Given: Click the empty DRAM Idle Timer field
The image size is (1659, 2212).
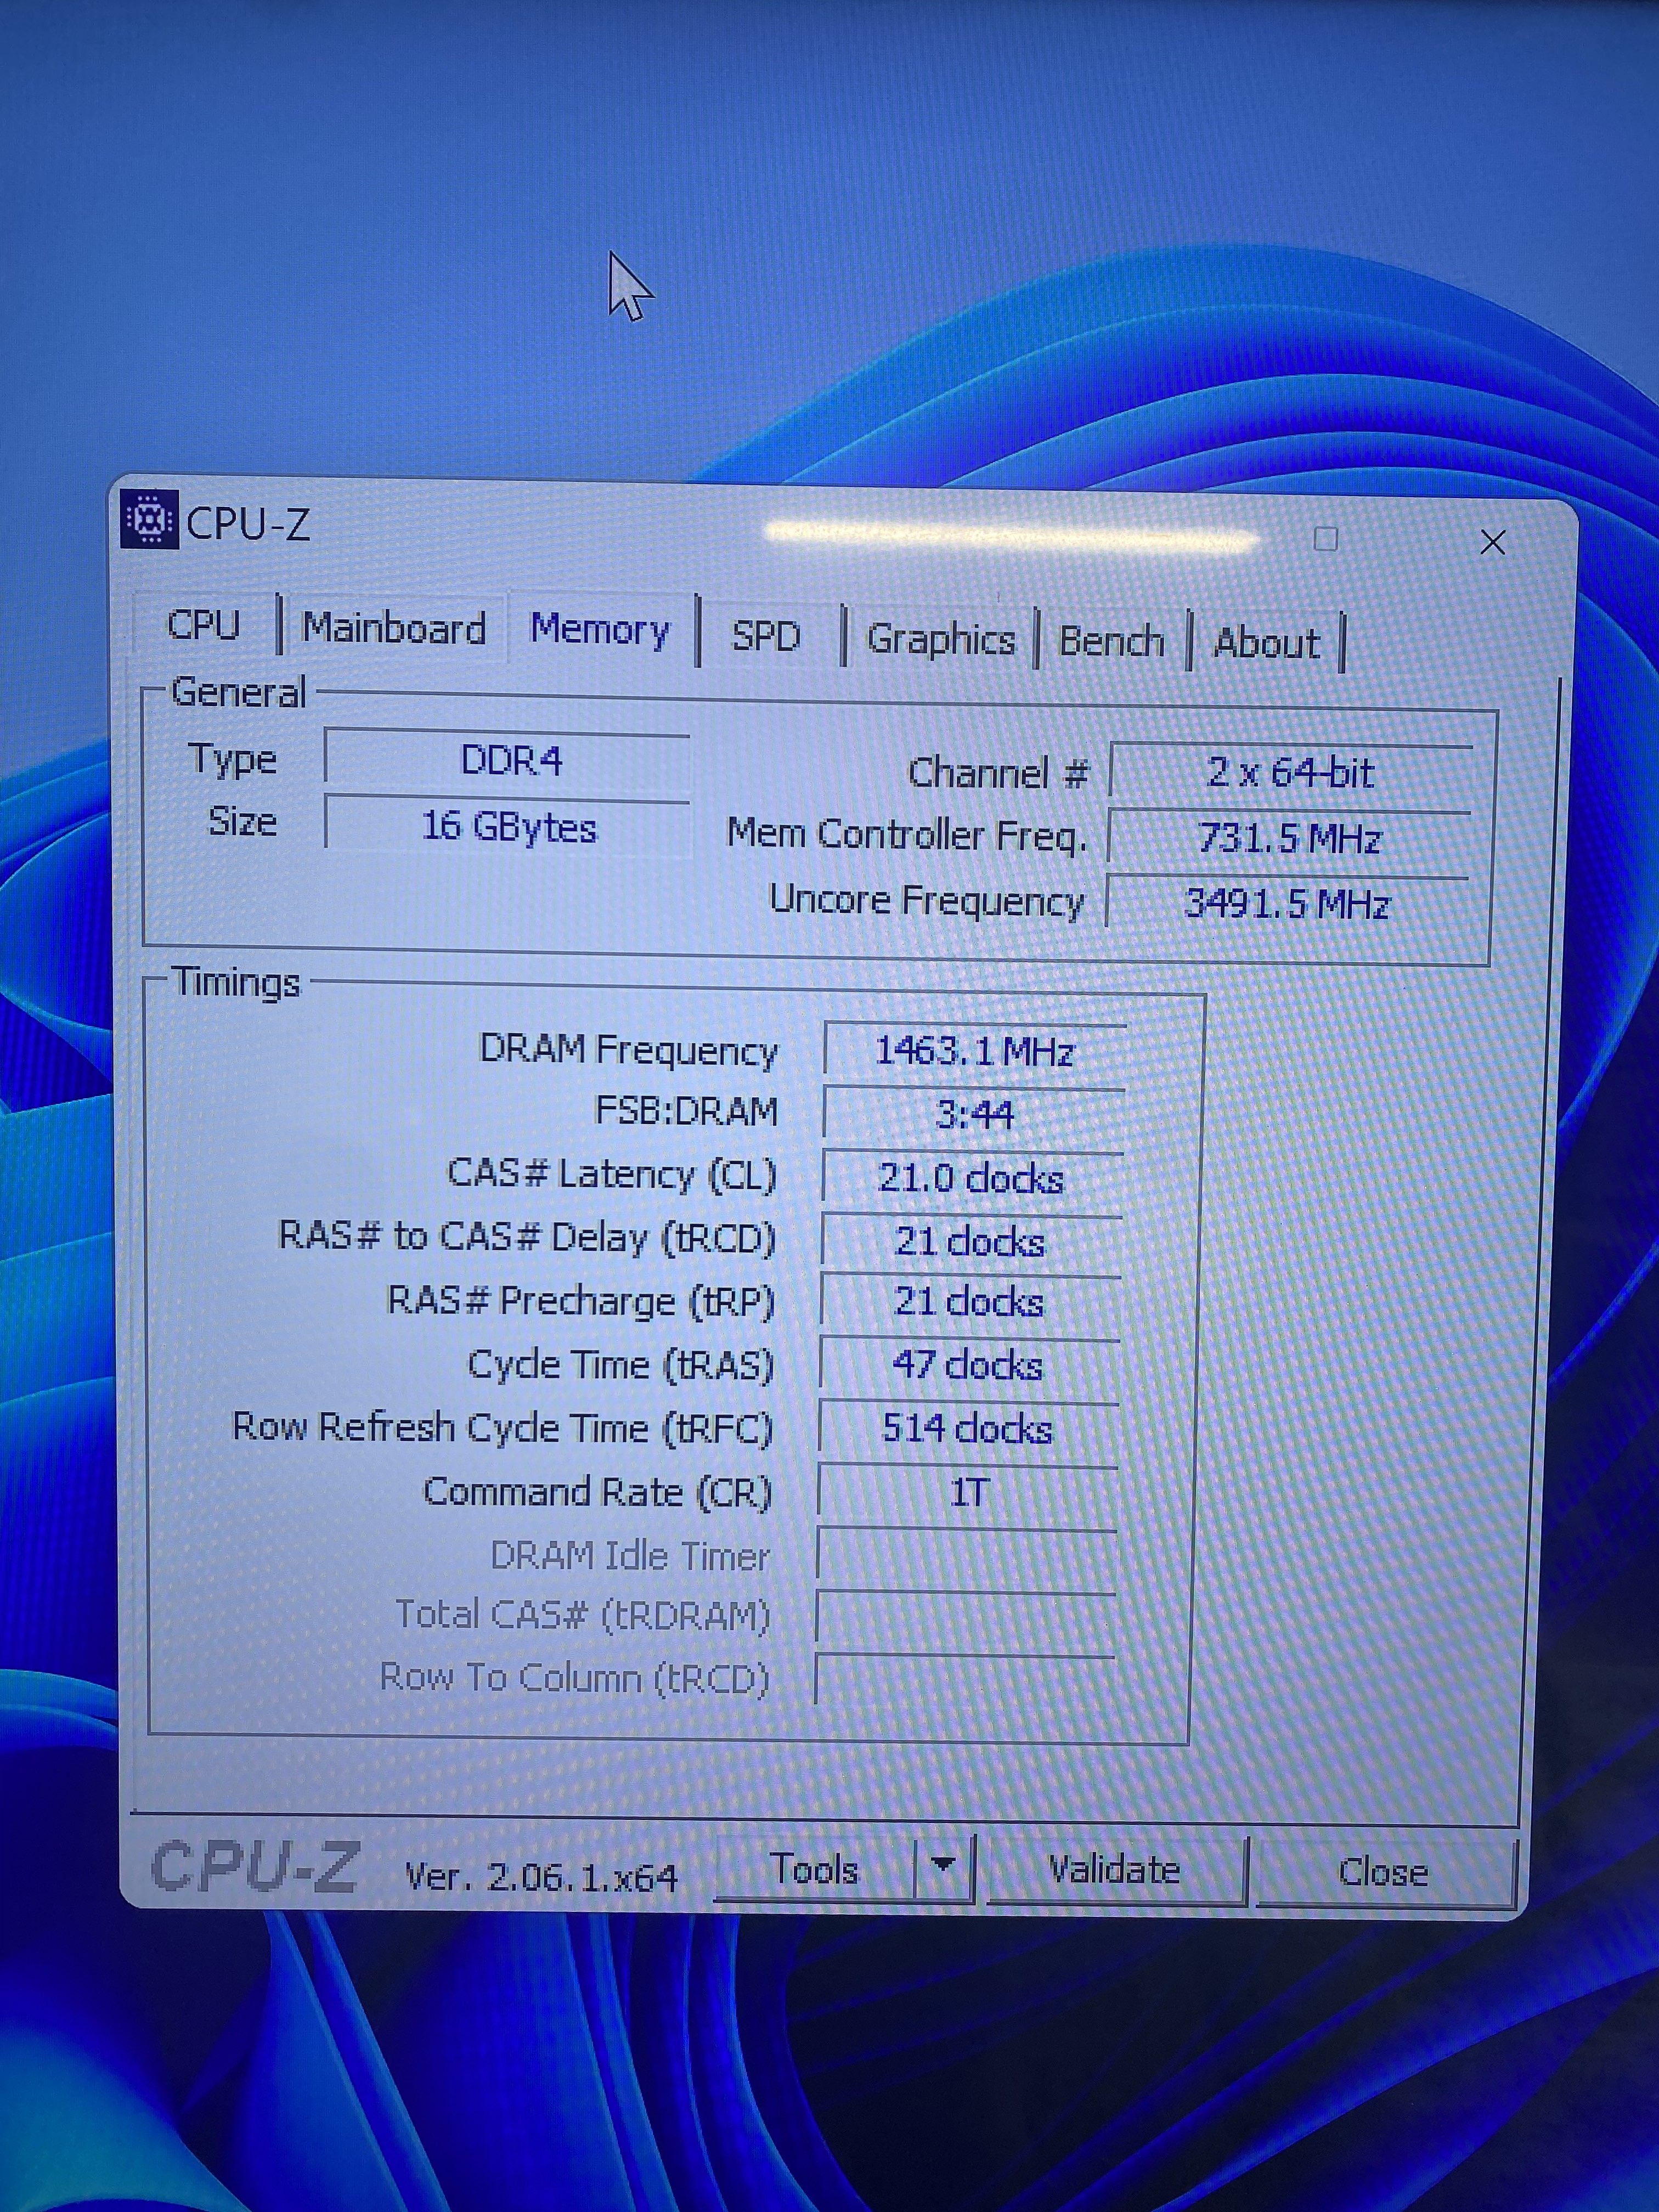Looking at the screenshot, I should pos(965,1554).
